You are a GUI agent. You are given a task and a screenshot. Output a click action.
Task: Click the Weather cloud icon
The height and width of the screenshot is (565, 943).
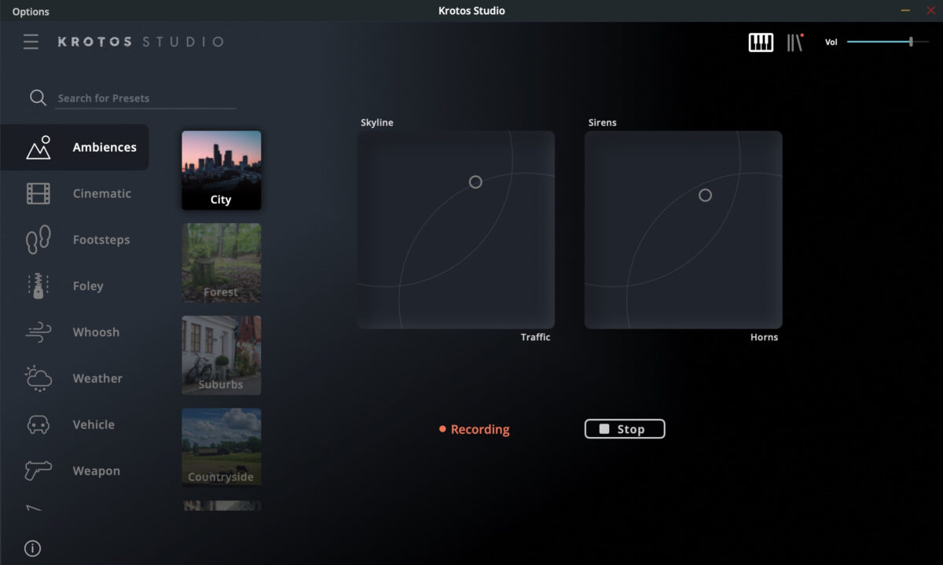coord(38,379)
